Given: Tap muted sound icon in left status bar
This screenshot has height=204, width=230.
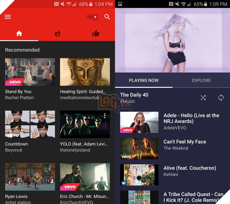Looking at the screenshot, I should click(x=63, y=4).
